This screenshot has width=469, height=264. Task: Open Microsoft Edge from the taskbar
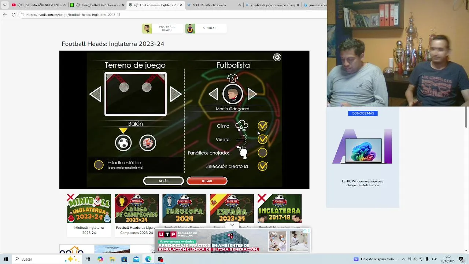coord(148,259)
